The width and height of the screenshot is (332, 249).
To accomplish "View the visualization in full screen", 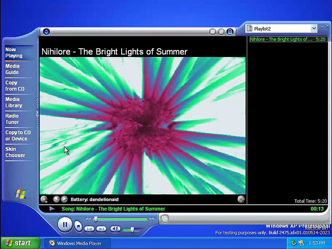I will [x=241, y=199].
